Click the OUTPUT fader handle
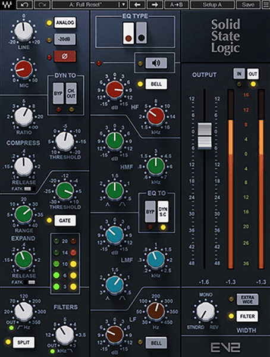Viewport: 270px width, 357px height. tap(205, 136)
